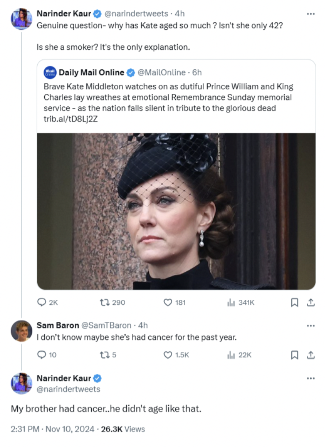The width and height of the screenshot is (325, 447).
Task: Like Sam Baron's reply with 1.5K likes
Action: pos(168,355)
